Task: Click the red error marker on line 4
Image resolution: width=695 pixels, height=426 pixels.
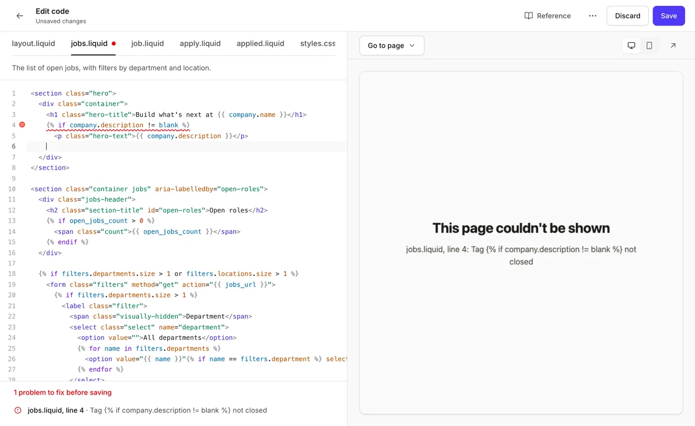Action: [22, 125]
